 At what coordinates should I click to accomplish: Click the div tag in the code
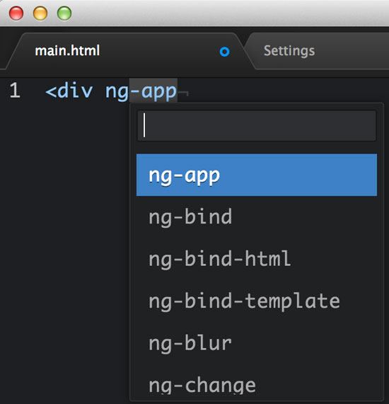75,90
